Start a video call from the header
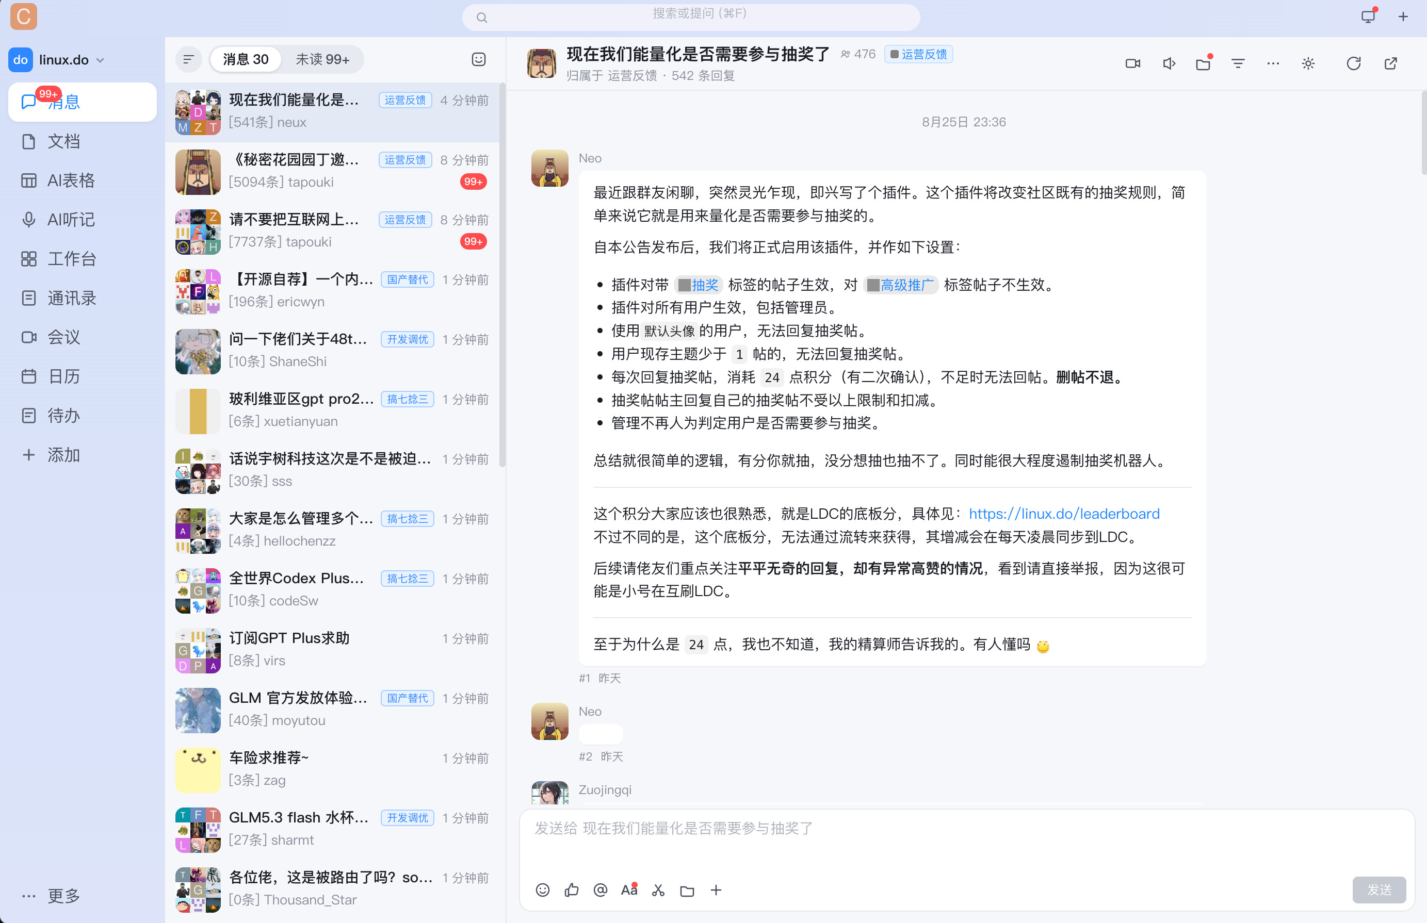 pos(1132,63)
